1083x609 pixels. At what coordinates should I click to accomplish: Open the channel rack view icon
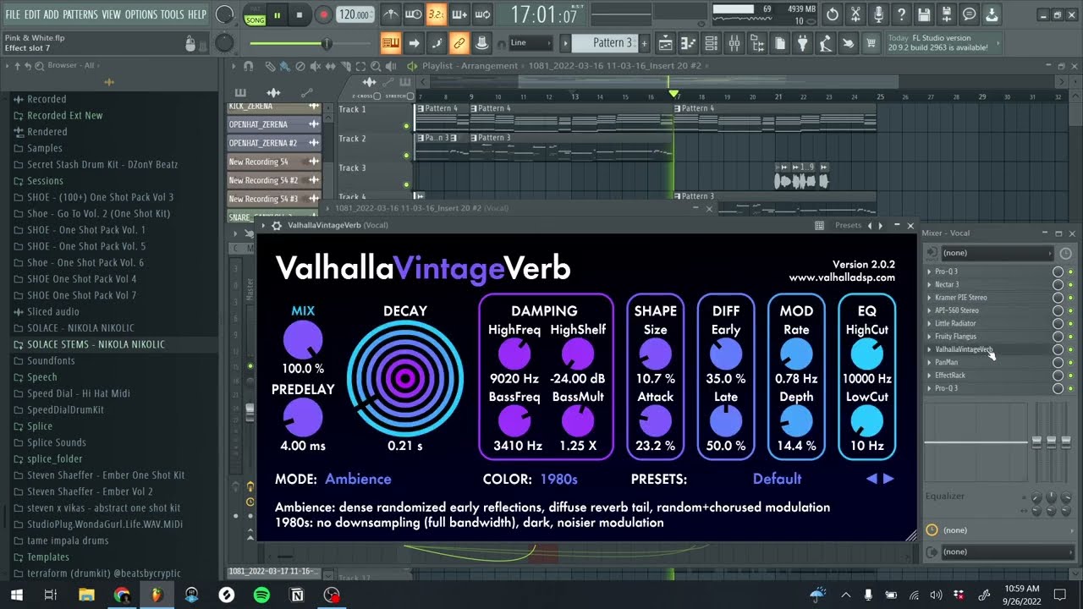pos(712,42)
